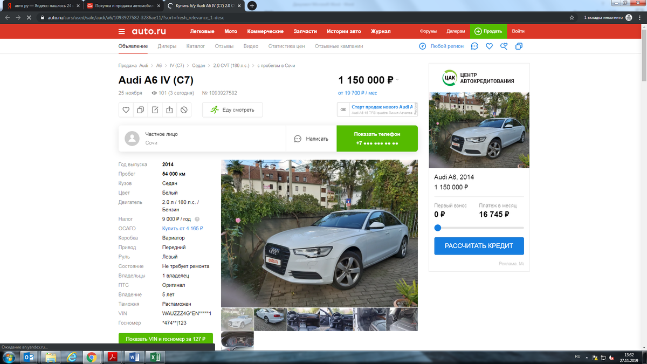Open the Chrome menu (three dots)

(639, 17)
